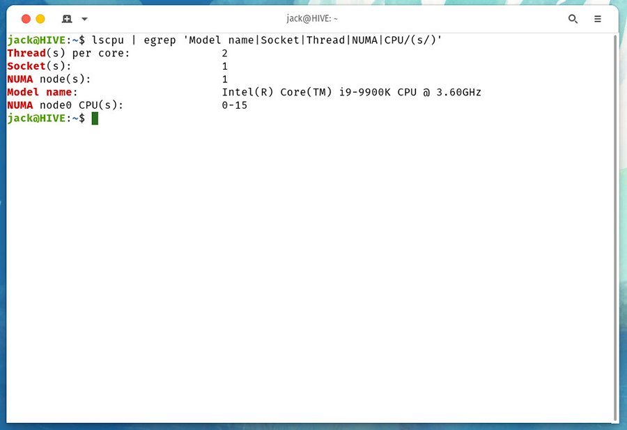Open the terminal search icon
Viewport: 627px width, 430px height.
pyautogui.click(x=573, y=19)
